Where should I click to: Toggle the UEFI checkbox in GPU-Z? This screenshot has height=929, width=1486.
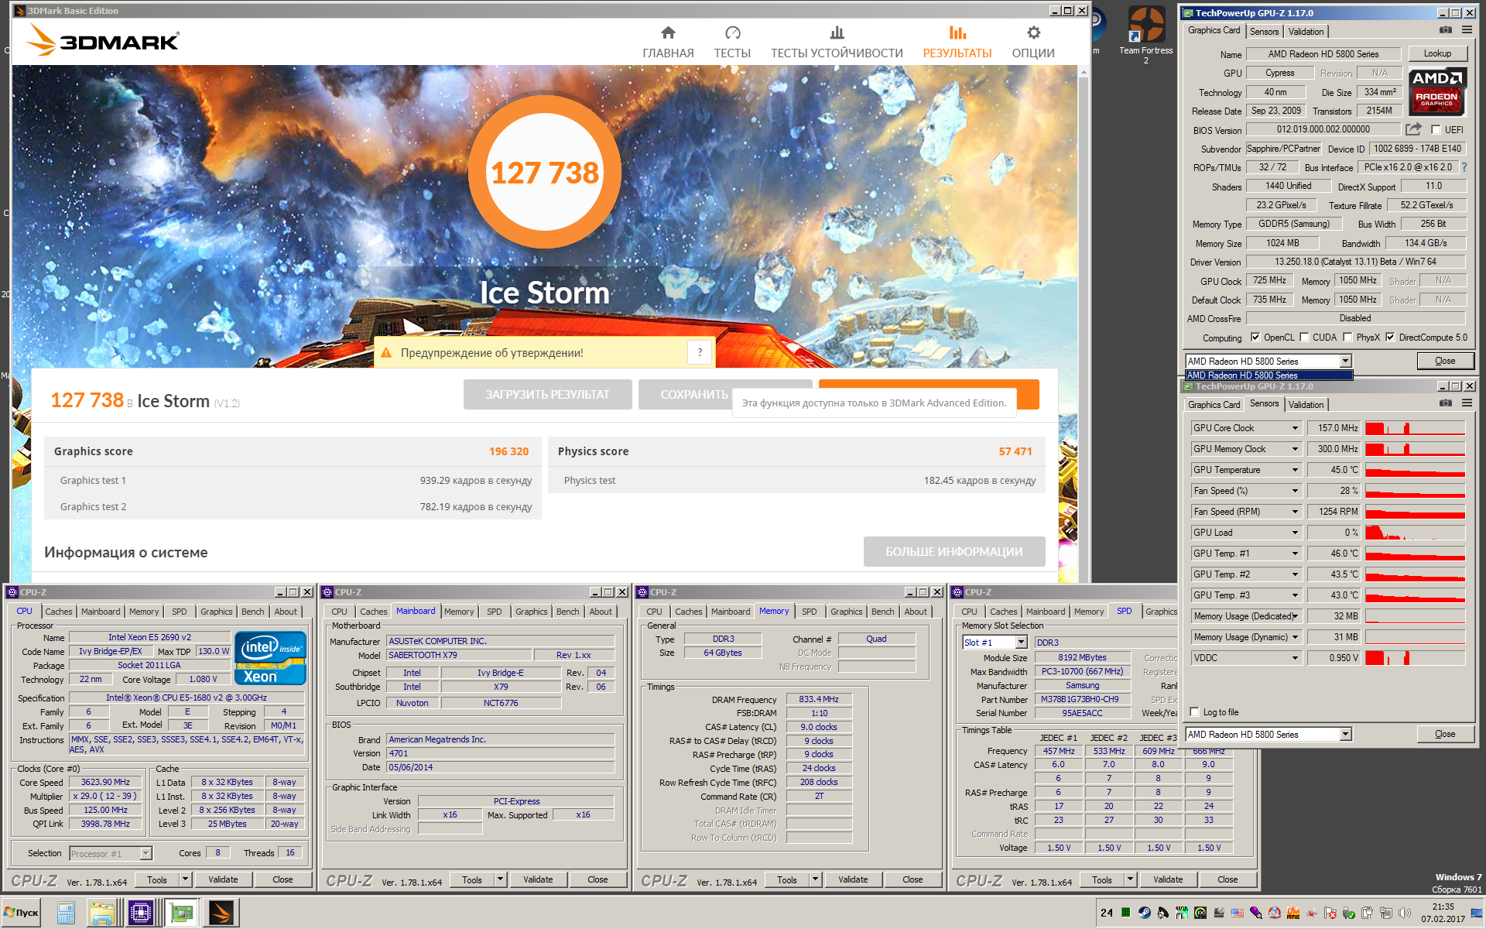(1436, 130)
